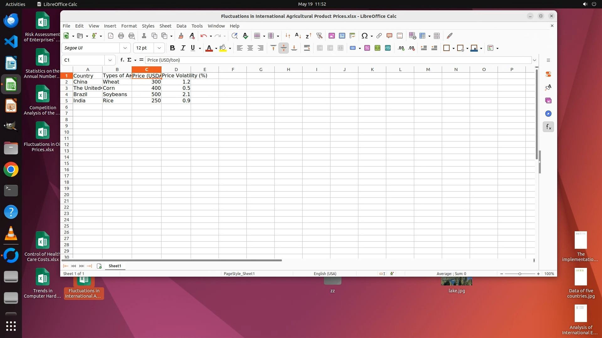
Task: Click the Clone Formatting paintbrush icon
Action: click(x=181, y=36)
